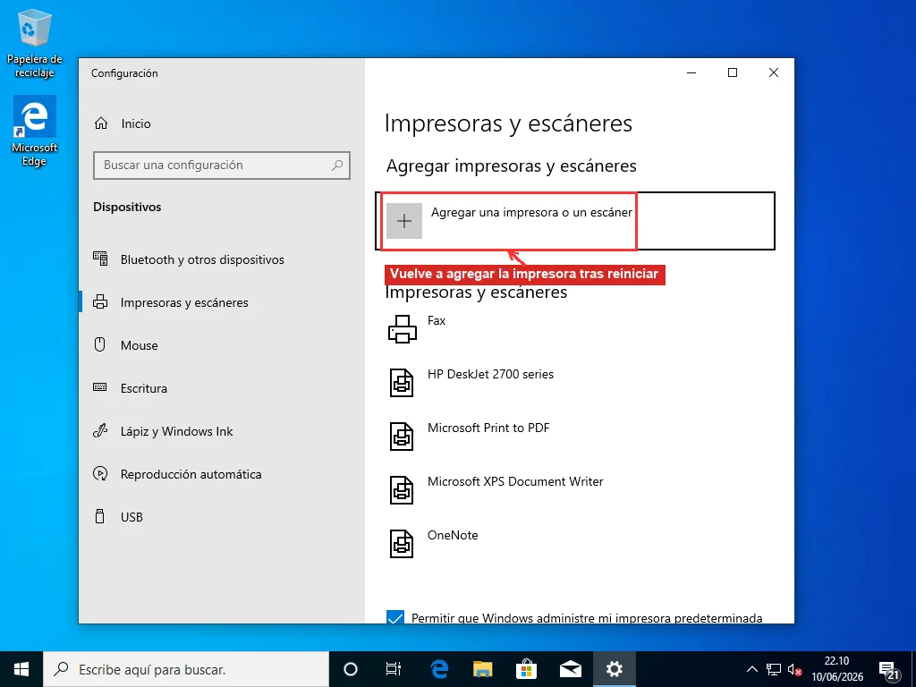Viewport: 916px width, 687px height.
Task: Open Cortana circle on taskbar
Action: click(351, 669)
